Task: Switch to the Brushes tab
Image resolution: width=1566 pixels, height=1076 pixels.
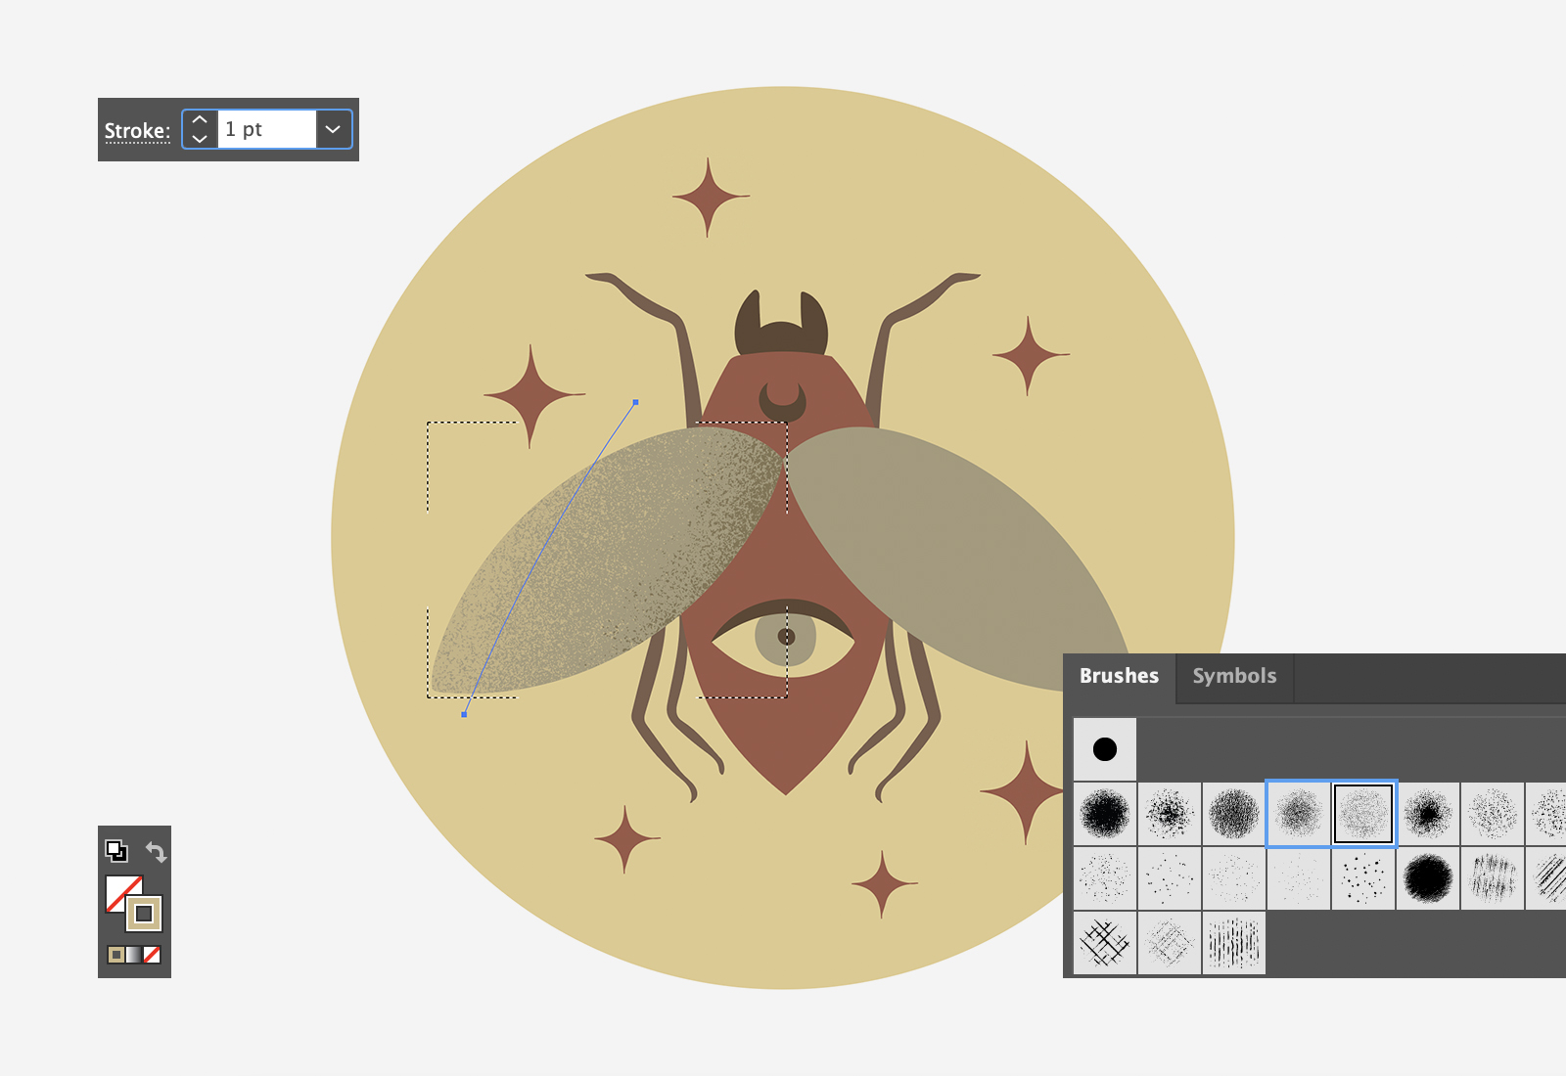Action: click(x=1119, y=676)
